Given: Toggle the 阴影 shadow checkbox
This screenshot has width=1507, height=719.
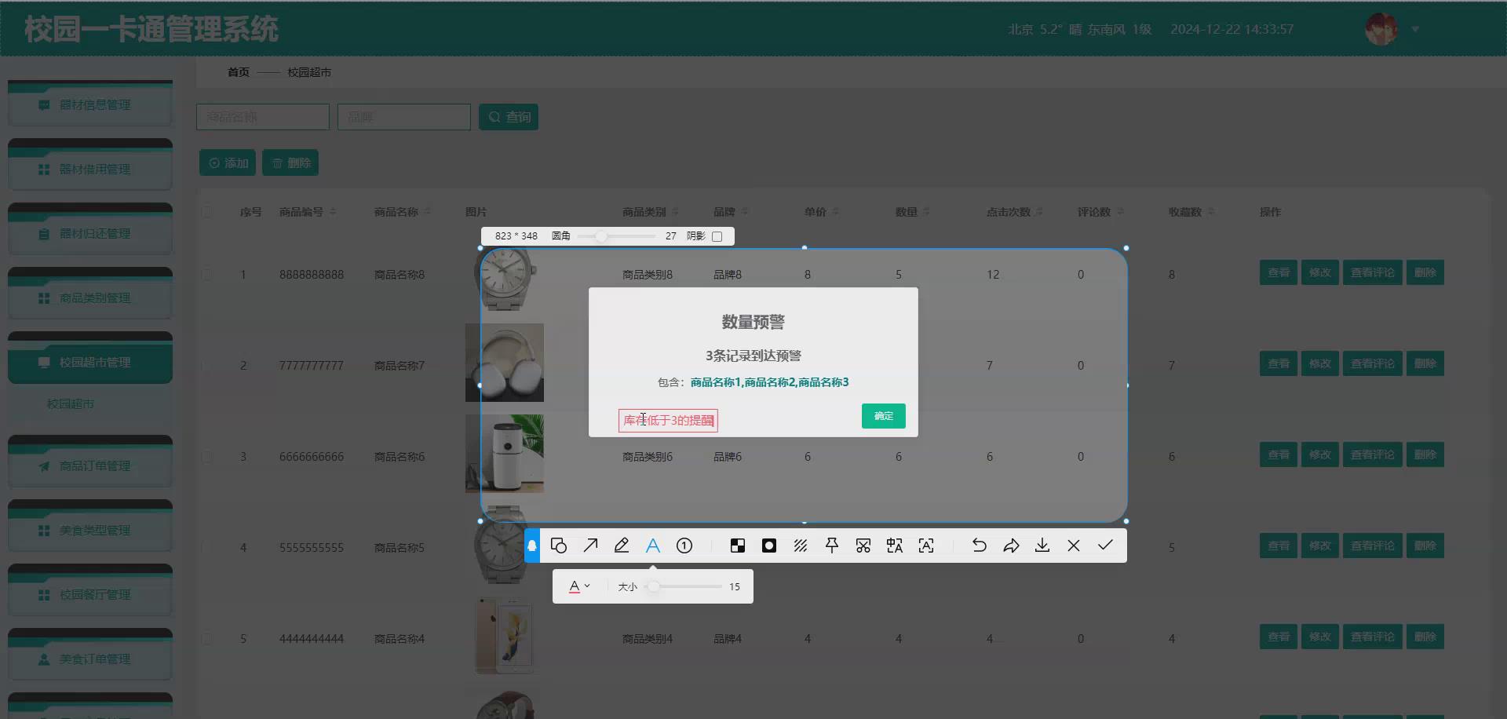Looking at the screenshot, I should [717, 236].
